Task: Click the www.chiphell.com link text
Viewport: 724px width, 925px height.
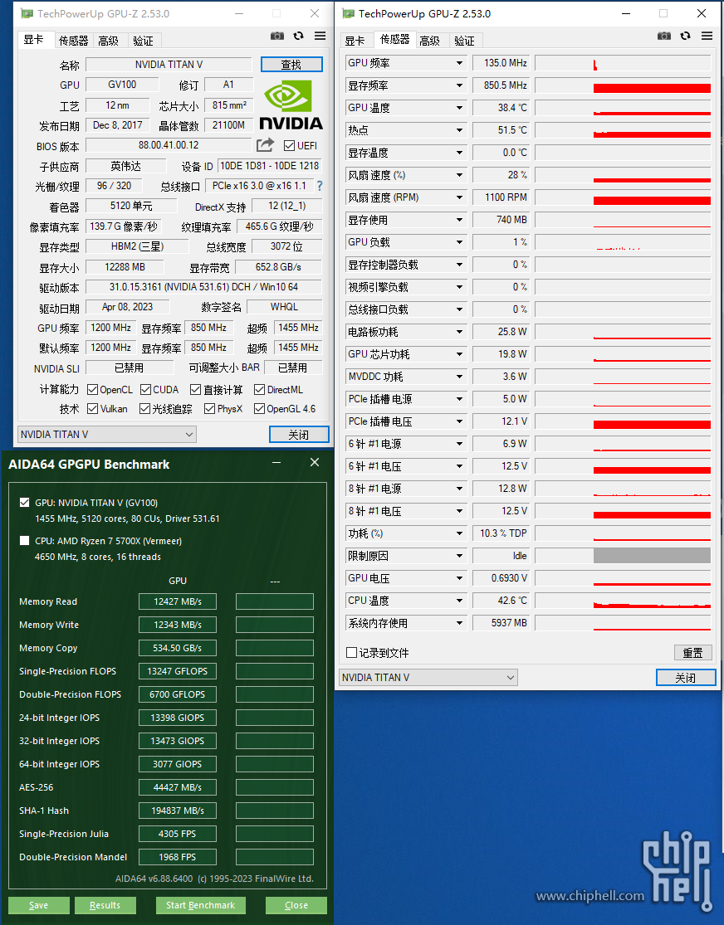Action: point(590,896)
